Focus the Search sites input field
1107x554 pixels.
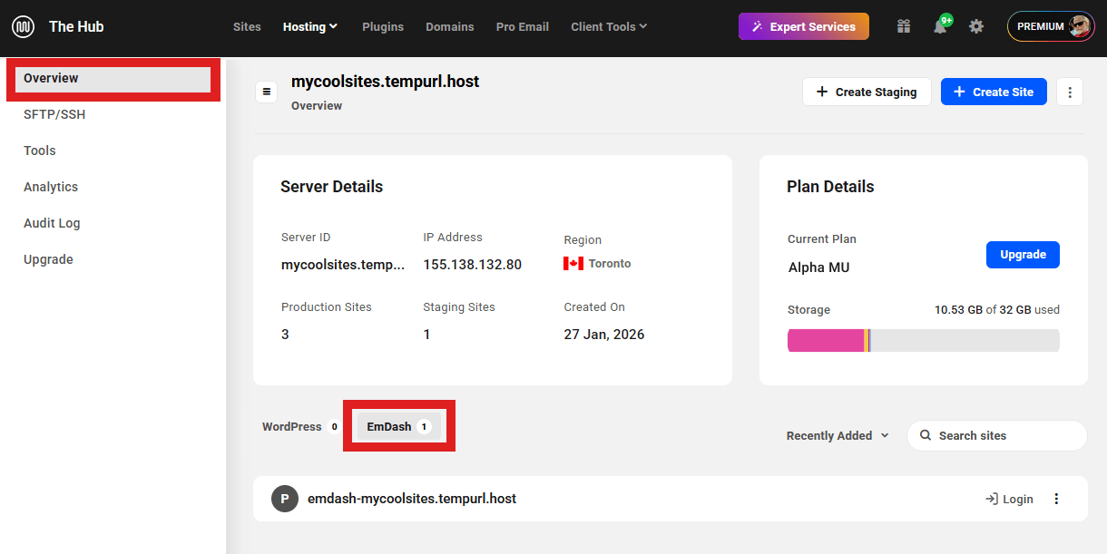(x=996, y=435)
